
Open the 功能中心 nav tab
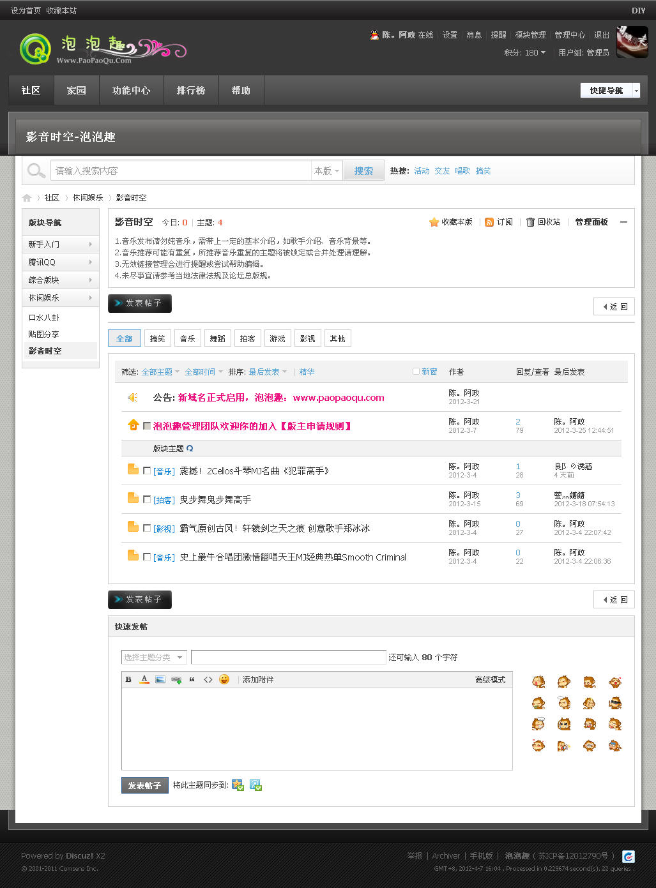coord(132,90)
